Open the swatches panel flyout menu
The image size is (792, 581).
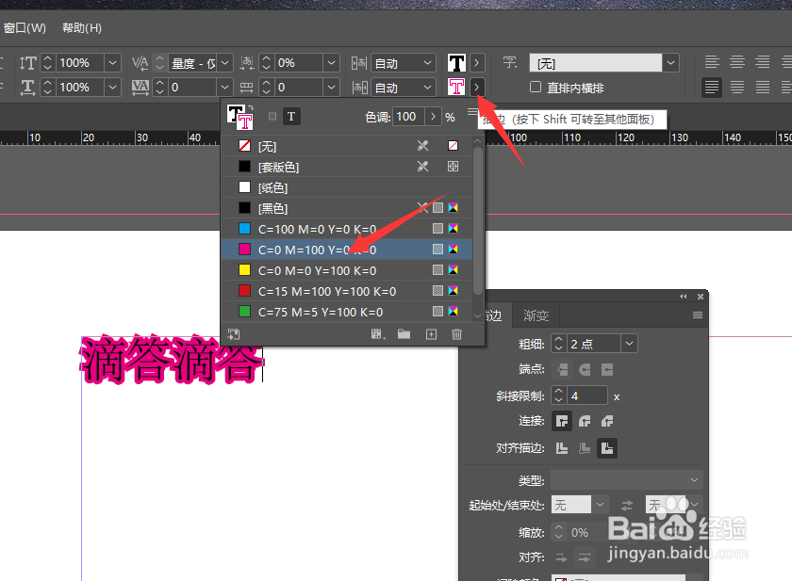pyautogui.click(x=472, y=111)
